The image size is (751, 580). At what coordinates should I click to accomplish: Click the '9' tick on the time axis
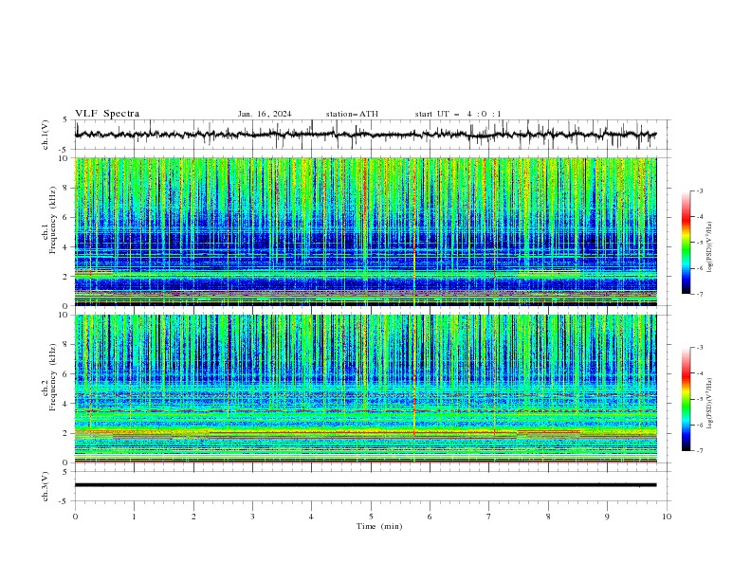click(x=607, y=517)
